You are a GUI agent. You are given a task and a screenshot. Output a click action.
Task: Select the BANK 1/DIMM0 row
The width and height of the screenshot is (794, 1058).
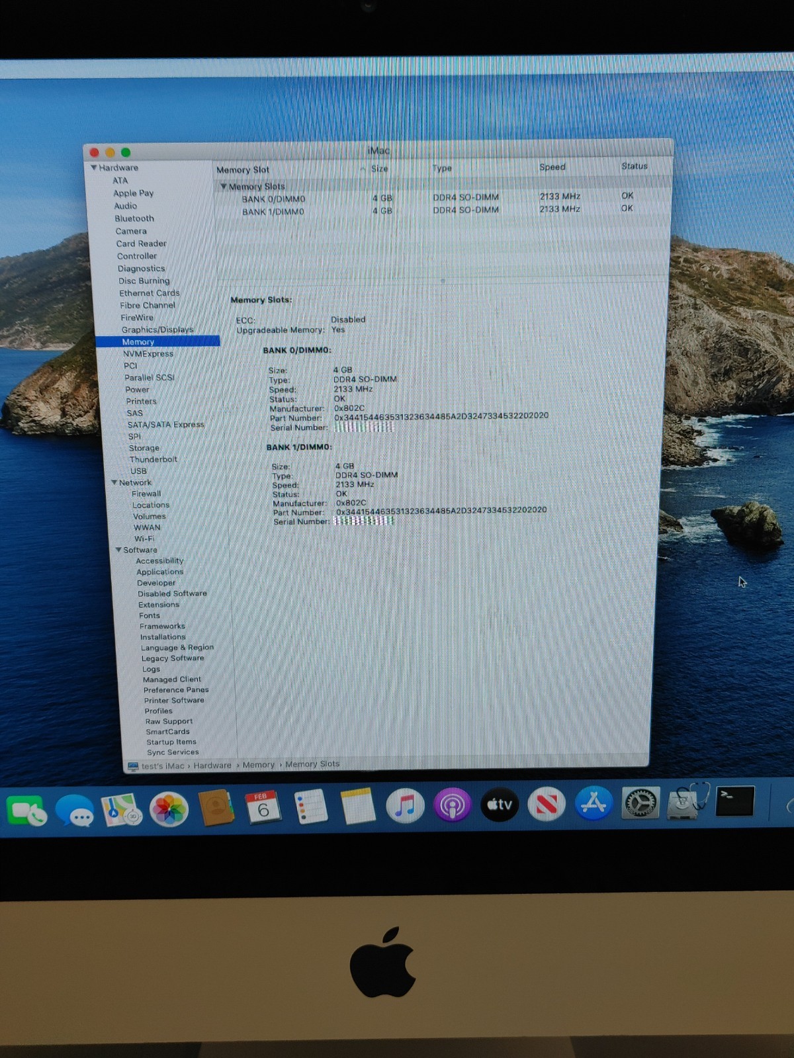273,212
